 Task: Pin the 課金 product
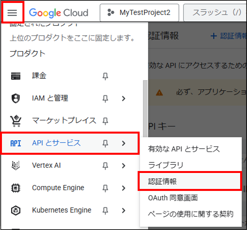105,76
